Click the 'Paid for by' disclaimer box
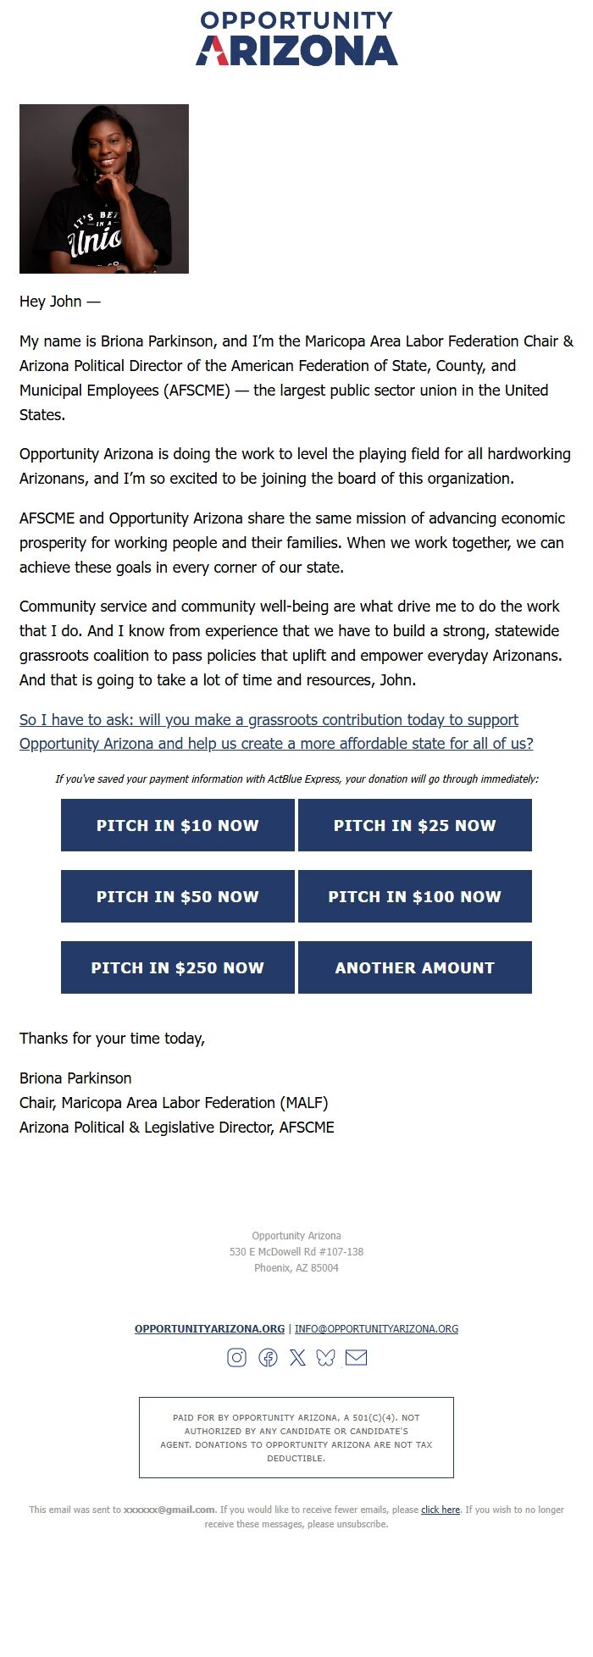Viewport: 593px width, 1657px height. [296, 1438]
